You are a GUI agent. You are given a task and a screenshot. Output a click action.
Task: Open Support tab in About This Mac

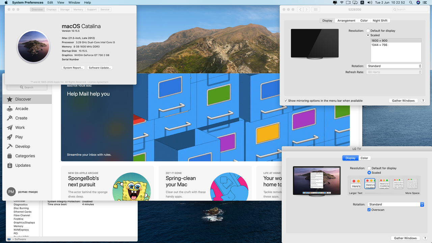(92, 9)
